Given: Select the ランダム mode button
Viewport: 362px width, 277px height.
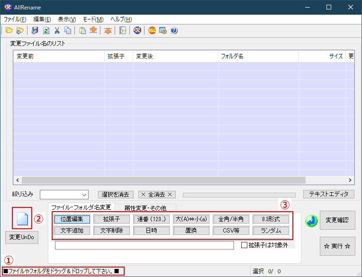Looking at the screenshot, I should [271, 231].
